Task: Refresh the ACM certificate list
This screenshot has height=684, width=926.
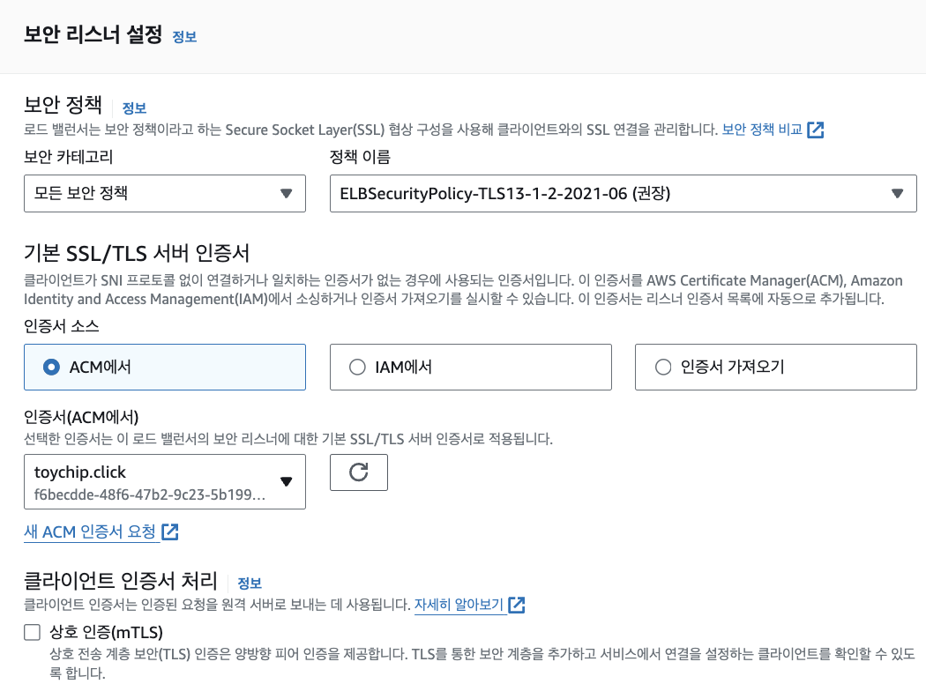Action: coord(358,472)
